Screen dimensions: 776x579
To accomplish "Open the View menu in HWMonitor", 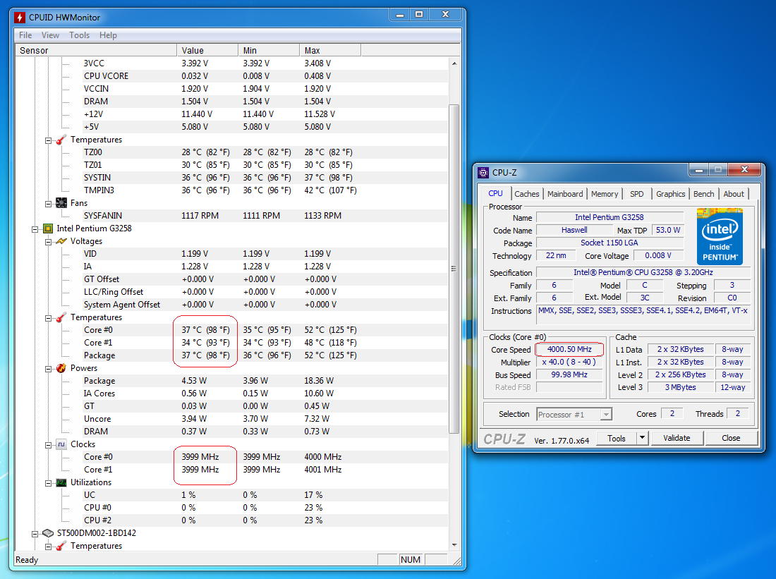I will pos(51,35).
